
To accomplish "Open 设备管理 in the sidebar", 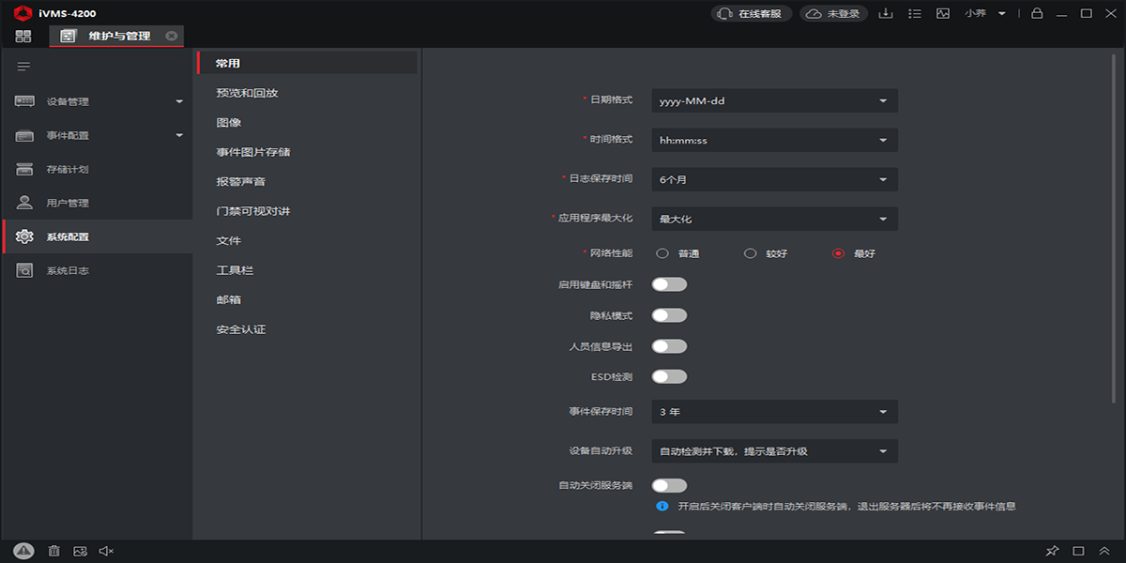I will (x=96, y=101).
